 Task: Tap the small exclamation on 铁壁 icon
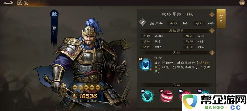pyautogui.click(x=150, y=69)
